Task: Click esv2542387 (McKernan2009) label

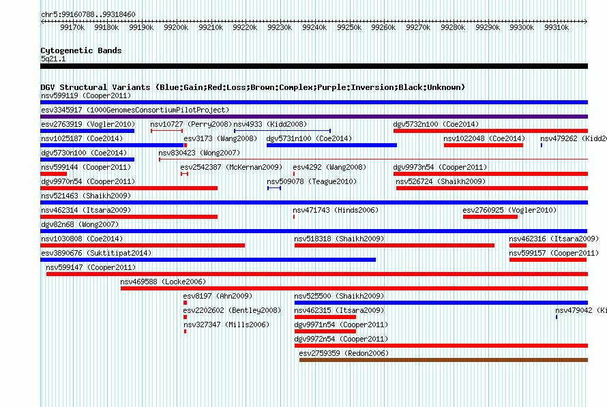Action: pos(231,167)
